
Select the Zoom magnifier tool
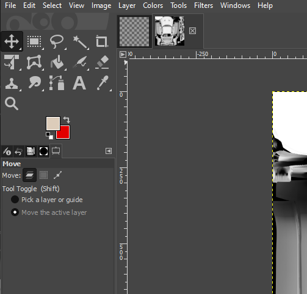pos(12,103)
